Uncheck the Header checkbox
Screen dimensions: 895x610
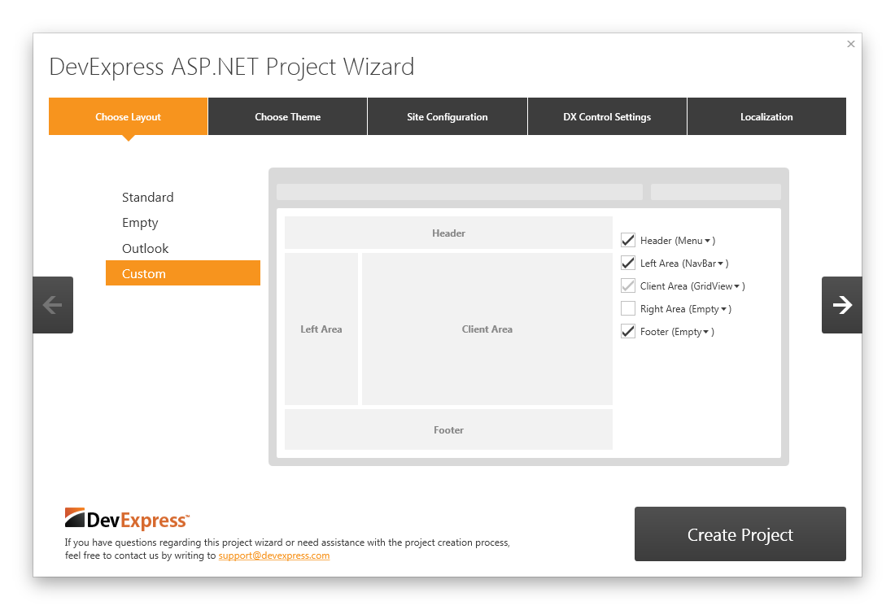point(628,240)
